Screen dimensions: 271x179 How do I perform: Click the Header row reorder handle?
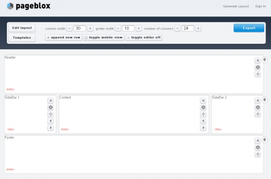coord(265,60)
